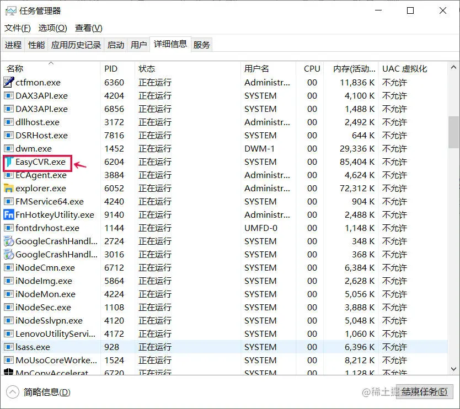Sort by the 名称 column header
The image size is (460, 409).
pos(51,68)
